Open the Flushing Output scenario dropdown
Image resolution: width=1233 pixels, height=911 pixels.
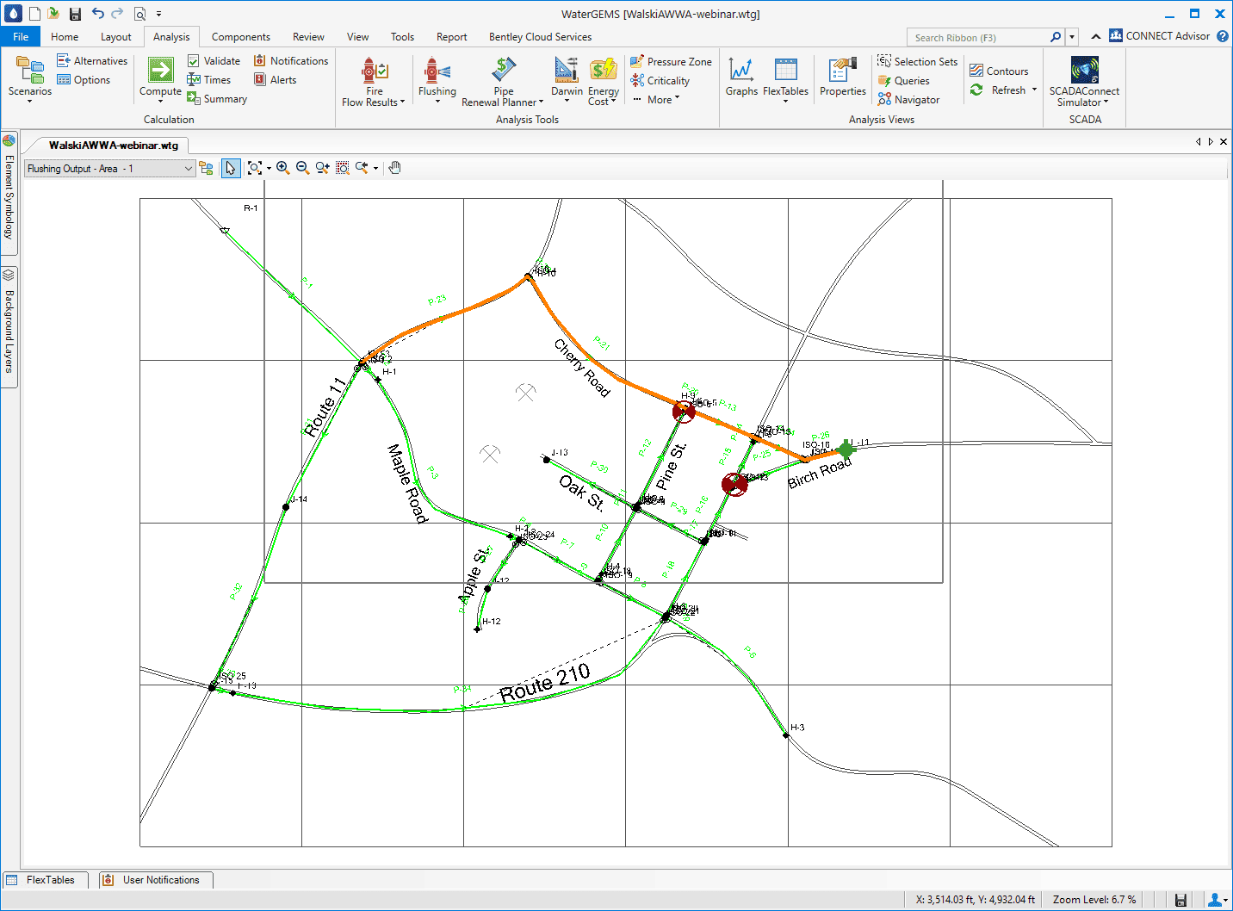coord(109,169)
